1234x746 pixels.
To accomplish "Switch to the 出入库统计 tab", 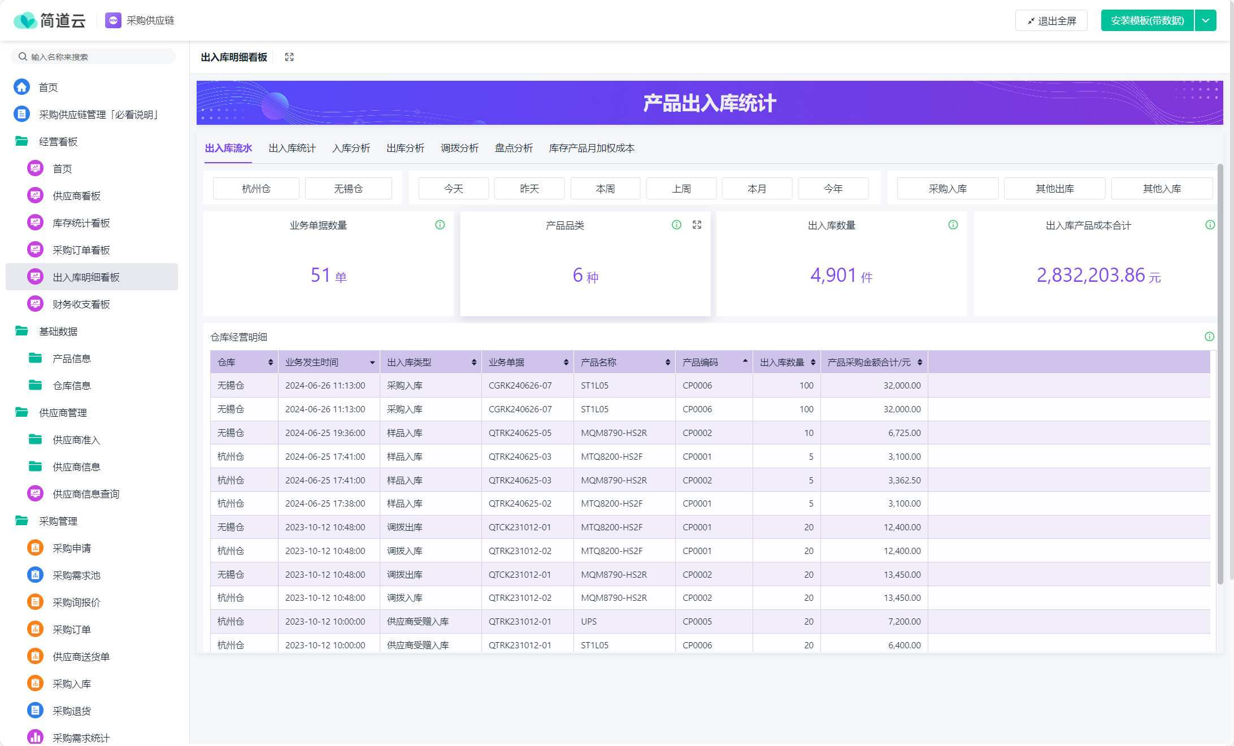I will click(x=292, y=148).
